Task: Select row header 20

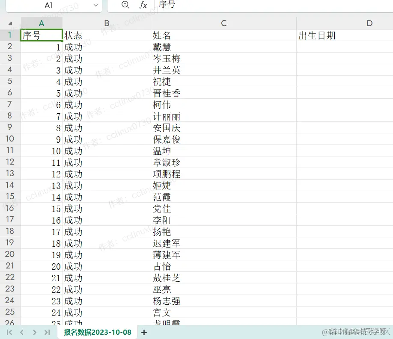Action: [x=10, y=254]
